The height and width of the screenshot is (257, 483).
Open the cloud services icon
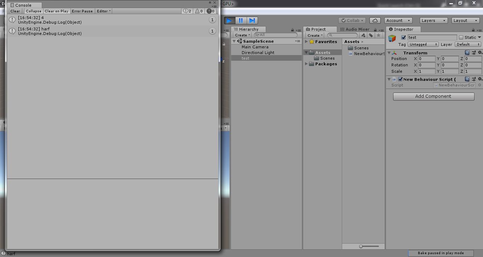[375, 20]
